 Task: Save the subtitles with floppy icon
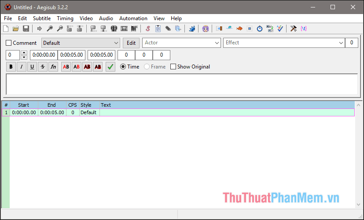tap(26, 29)
